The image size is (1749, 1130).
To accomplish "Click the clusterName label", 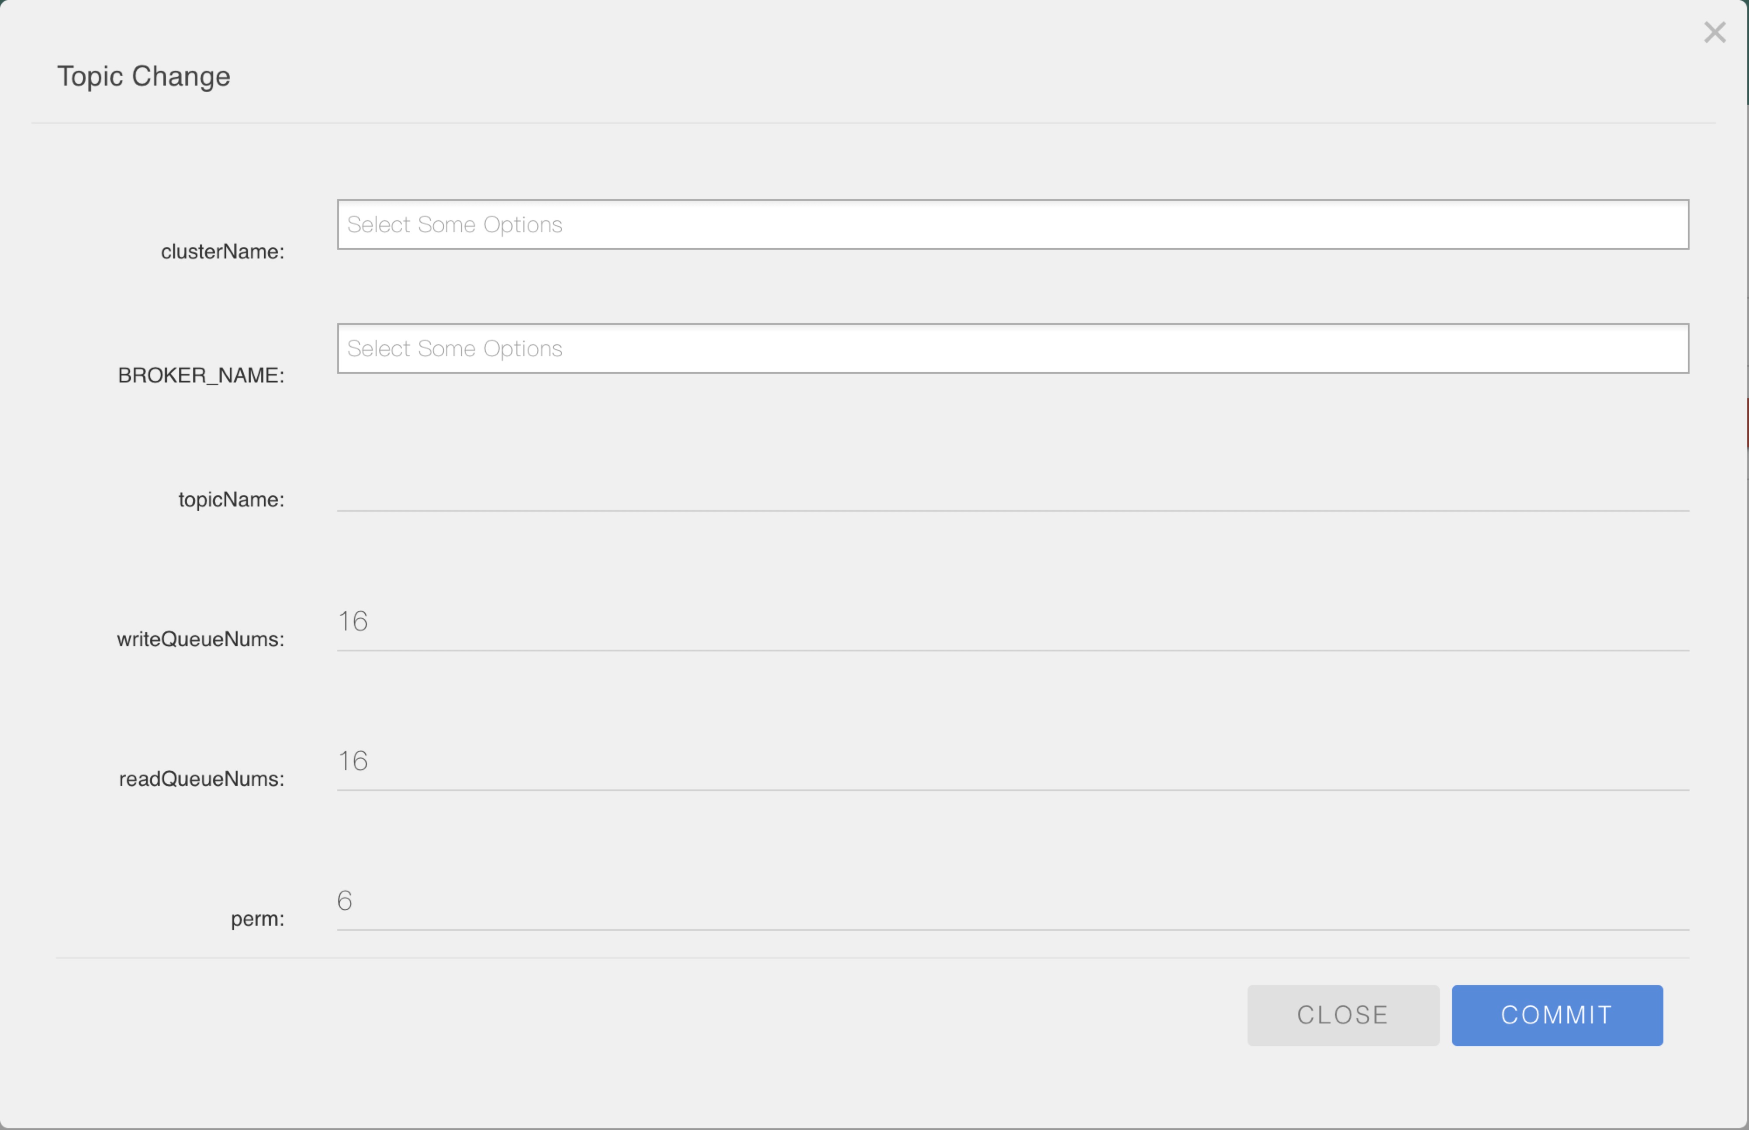I will tap(222, 251).
